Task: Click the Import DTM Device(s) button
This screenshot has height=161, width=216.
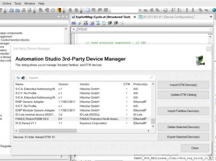Action: [183, 85]
